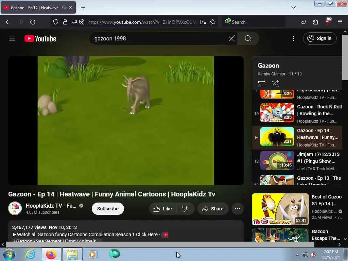Play Gazoon Rock N Roll Bowling playlist item

click(x=297, y=114)
